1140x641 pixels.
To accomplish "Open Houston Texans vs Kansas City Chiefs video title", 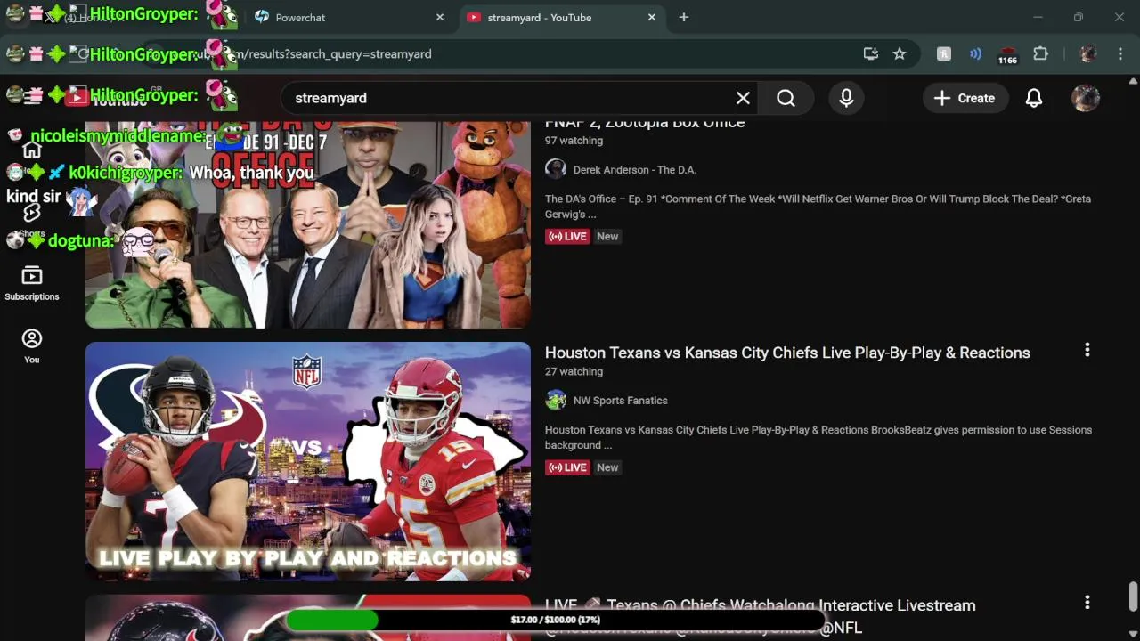I will point(787,353).
